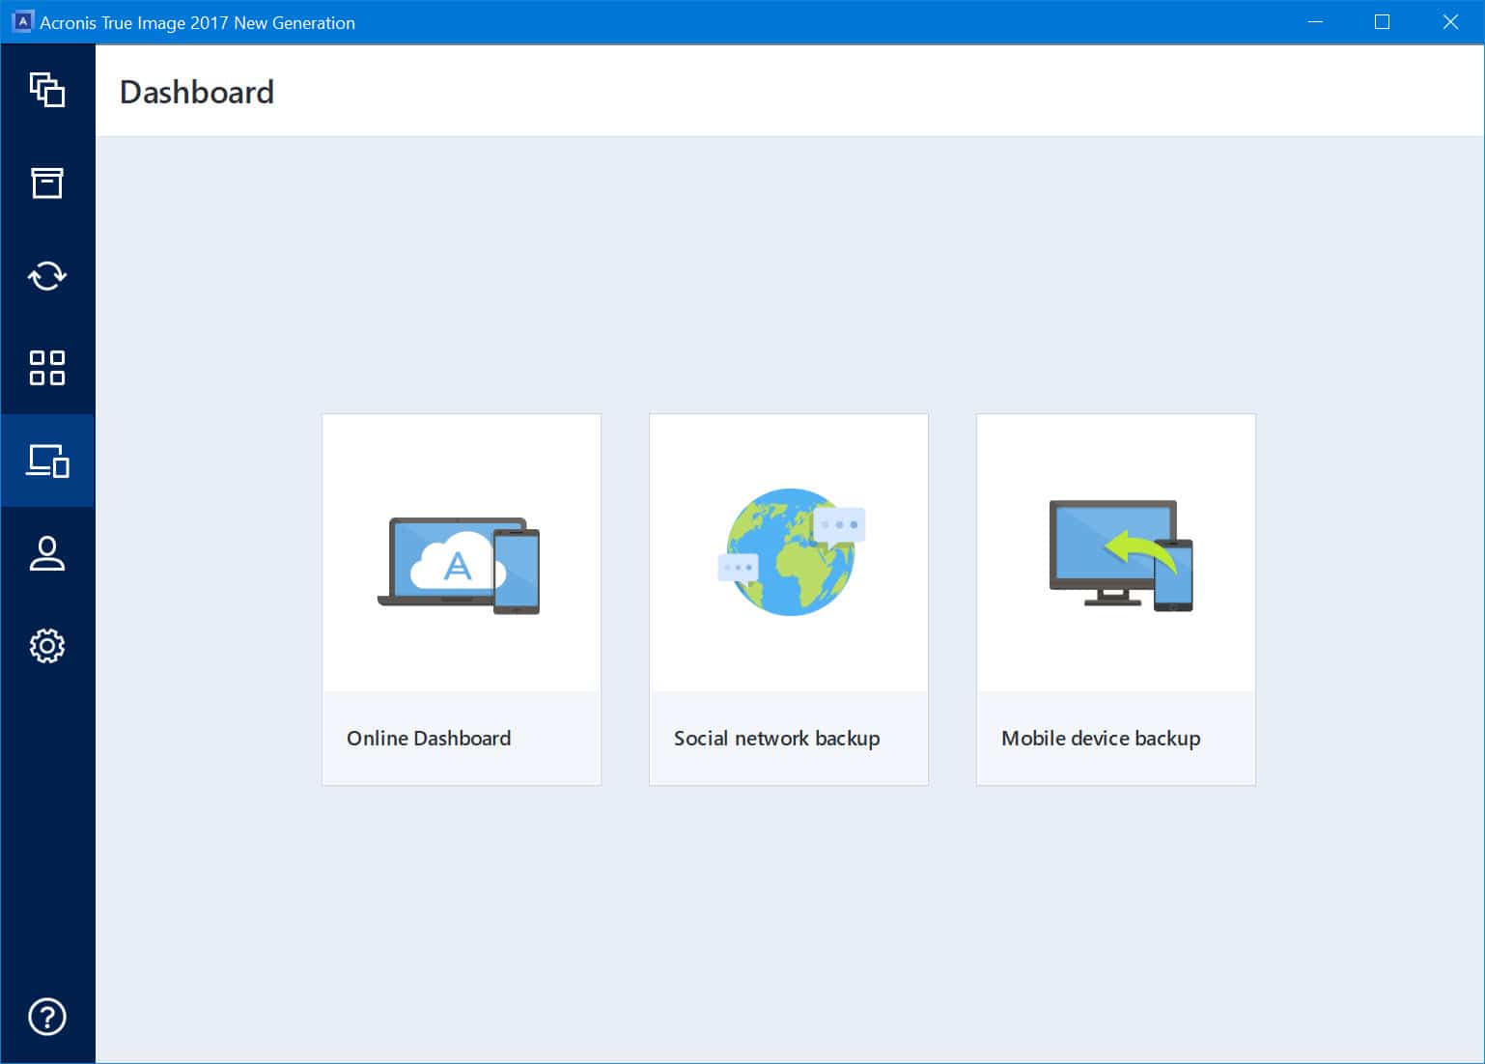Click the Acronis logo in title bar
1485x1064 pixels.
(21, 22)
